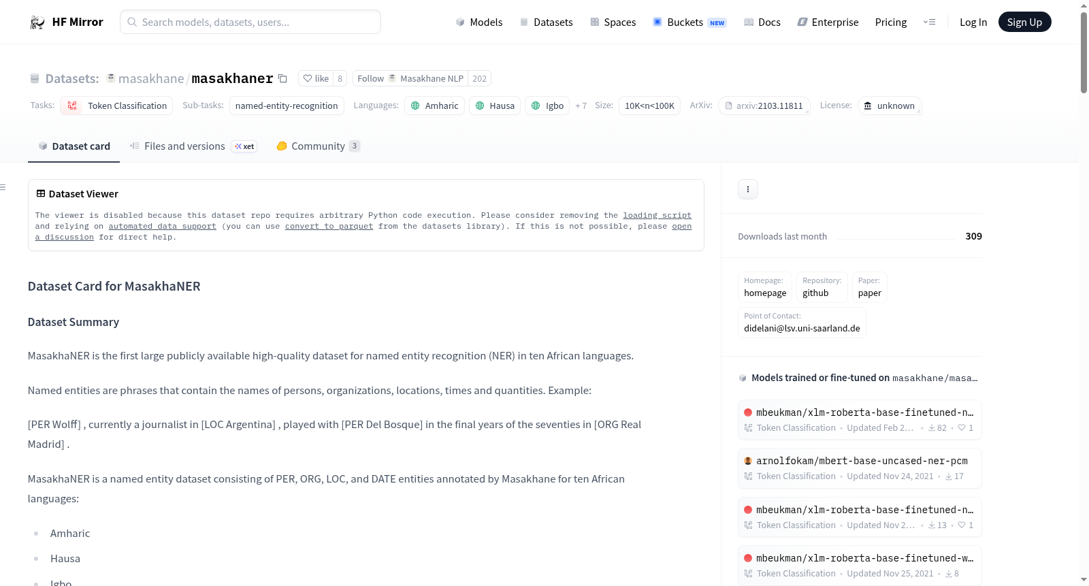Click the named-entity-recognition sub-task tag
Image resolution: width=1089 pixels, height=586 pixels.
[287, 105]
